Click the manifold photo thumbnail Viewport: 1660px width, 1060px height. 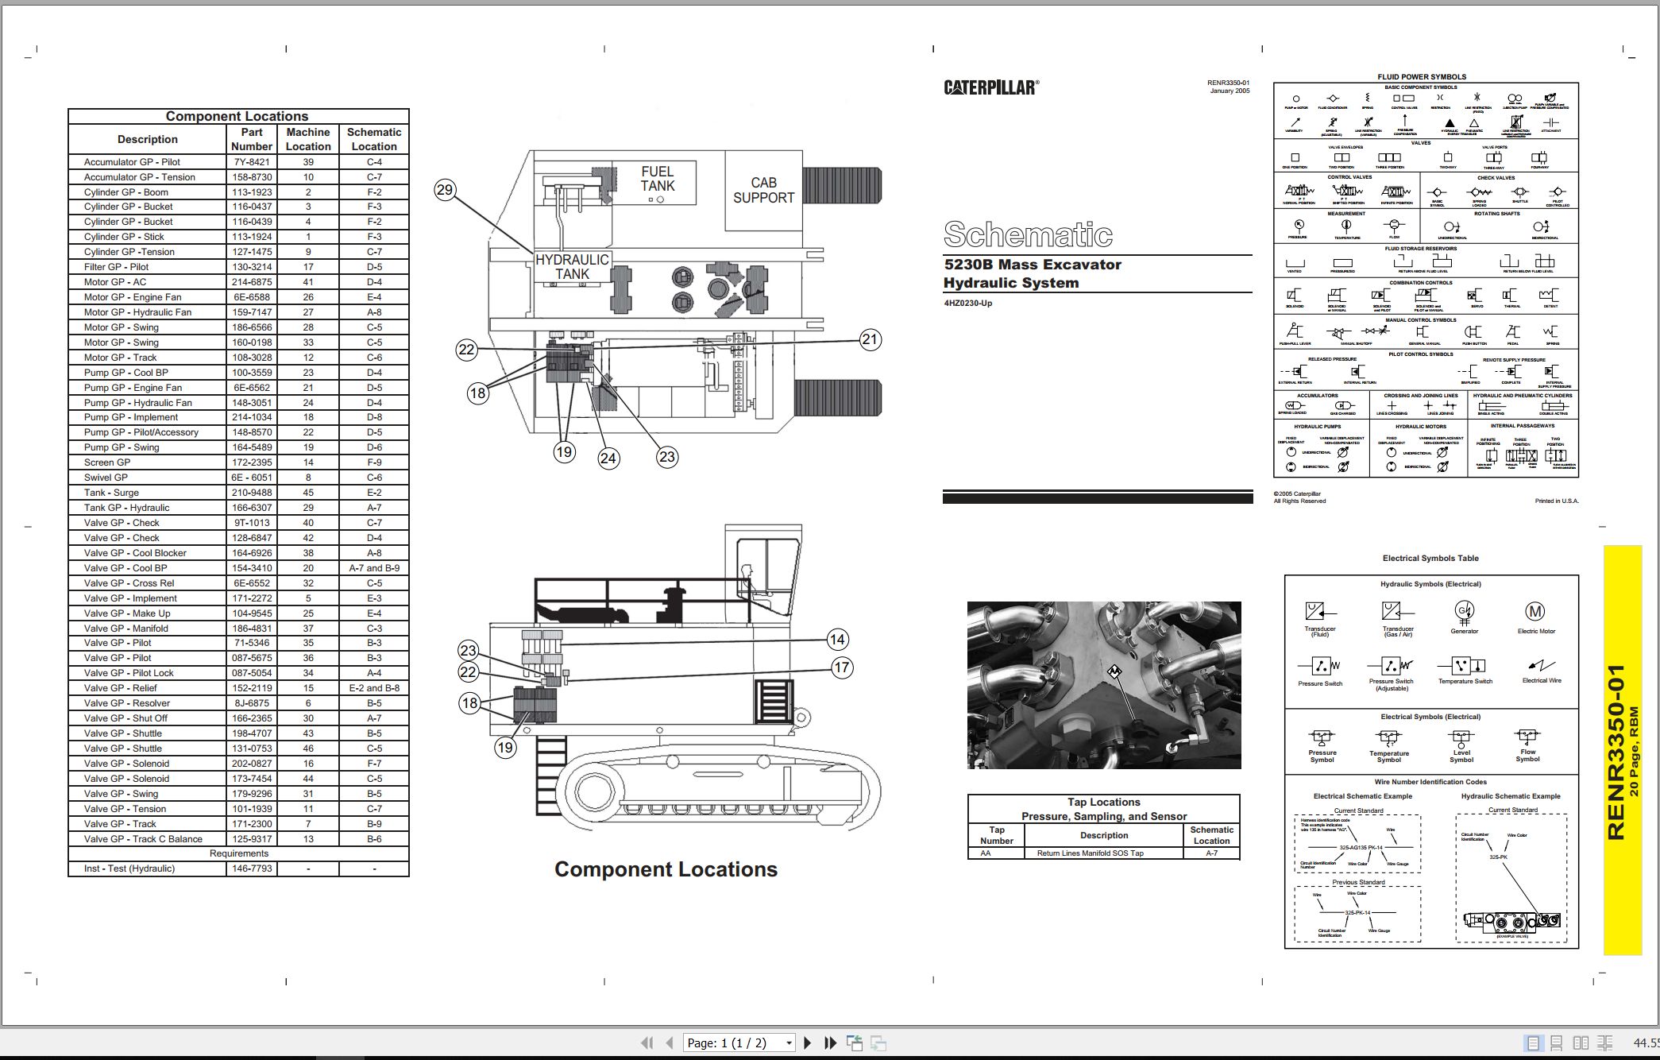(x=1104, y=685)
